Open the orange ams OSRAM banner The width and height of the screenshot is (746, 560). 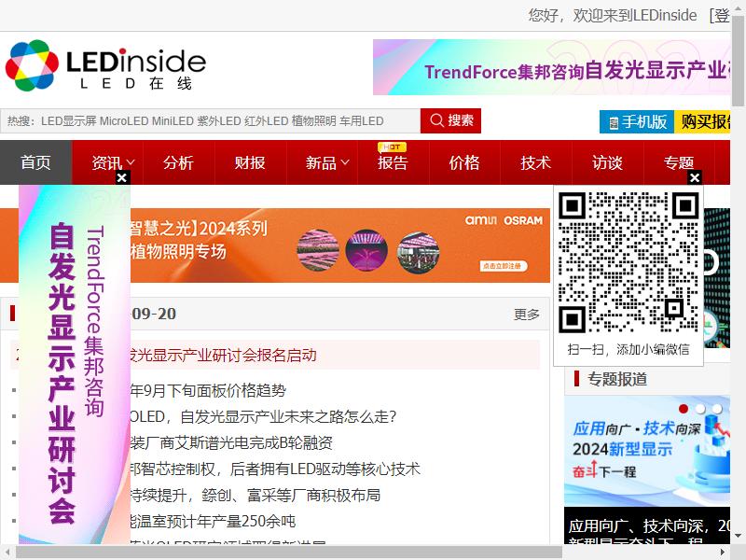(340, 245)
